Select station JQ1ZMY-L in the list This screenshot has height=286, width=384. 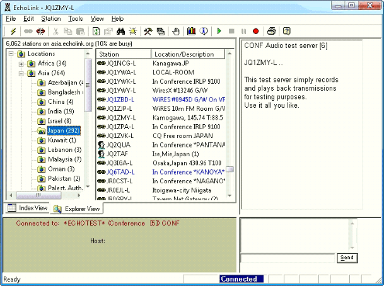coord(161,118)
